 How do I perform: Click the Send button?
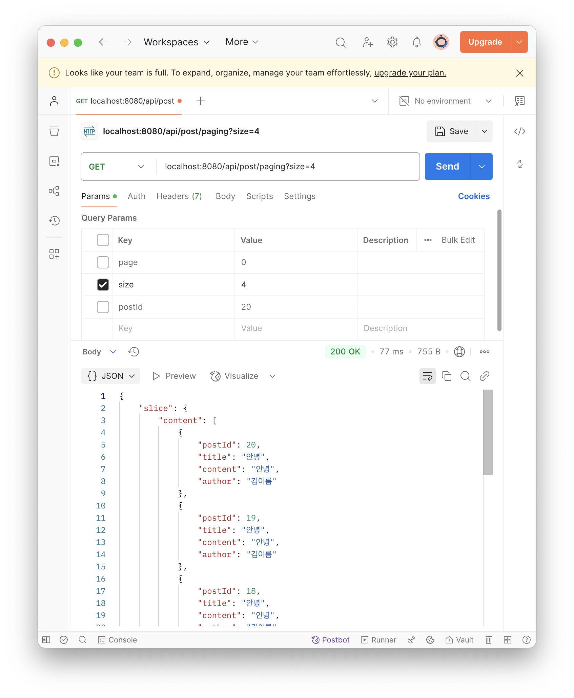point(447,166)
